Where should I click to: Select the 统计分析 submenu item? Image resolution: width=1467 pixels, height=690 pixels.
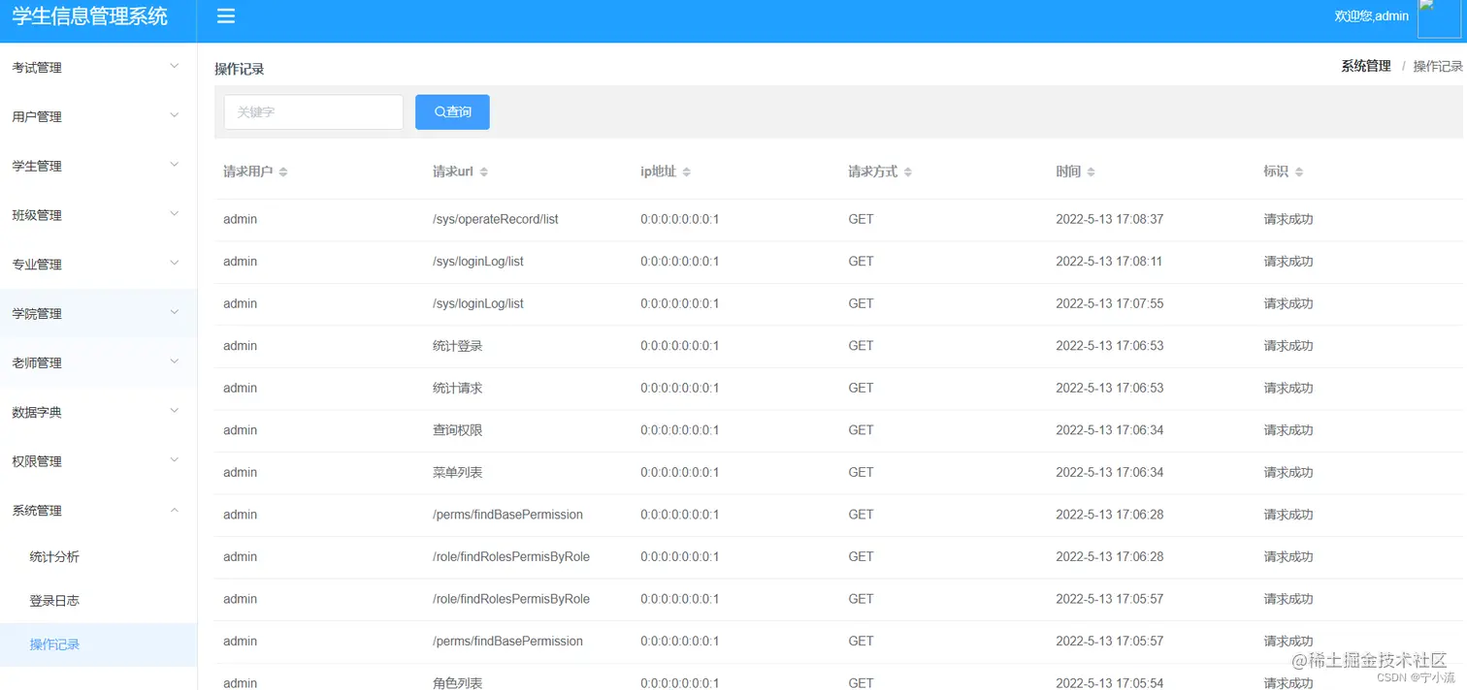click(x=98, y=557)
